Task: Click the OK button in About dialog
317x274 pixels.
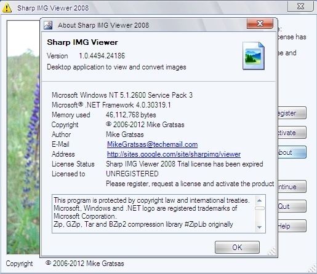Action: click(237, 247)
